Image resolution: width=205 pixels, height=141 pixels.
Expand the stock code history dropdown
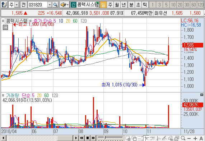tap(50, 5)
